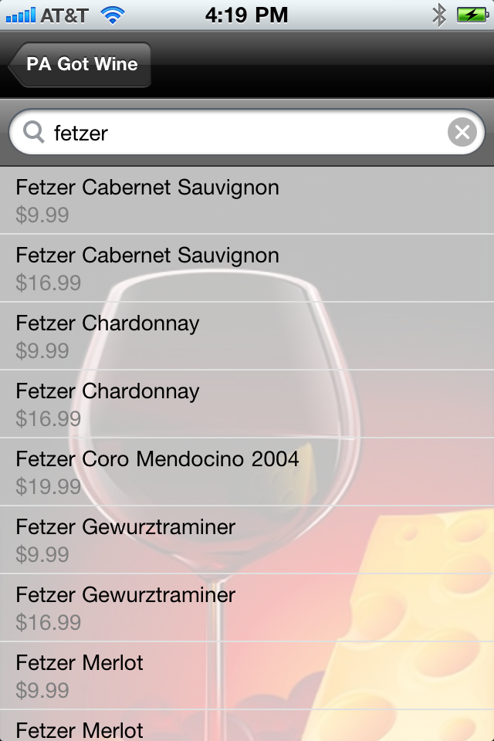This screenshot has width=494, height=741.
Task: Tap the AT&T carrier label
Action: click(x=64, y=15)
